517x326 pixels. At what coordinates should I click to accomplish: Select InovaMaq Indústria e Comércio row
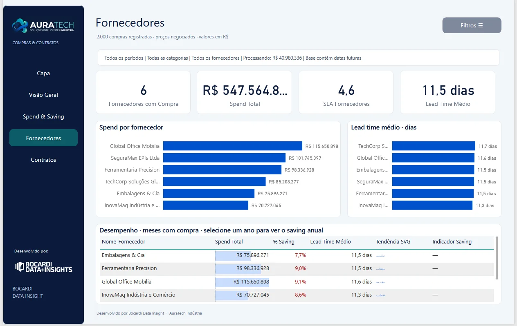coord(139,295)
